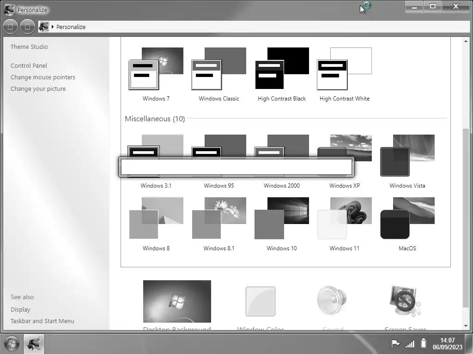
Task: Open the Window Color swatch
Action: point(261,301)
